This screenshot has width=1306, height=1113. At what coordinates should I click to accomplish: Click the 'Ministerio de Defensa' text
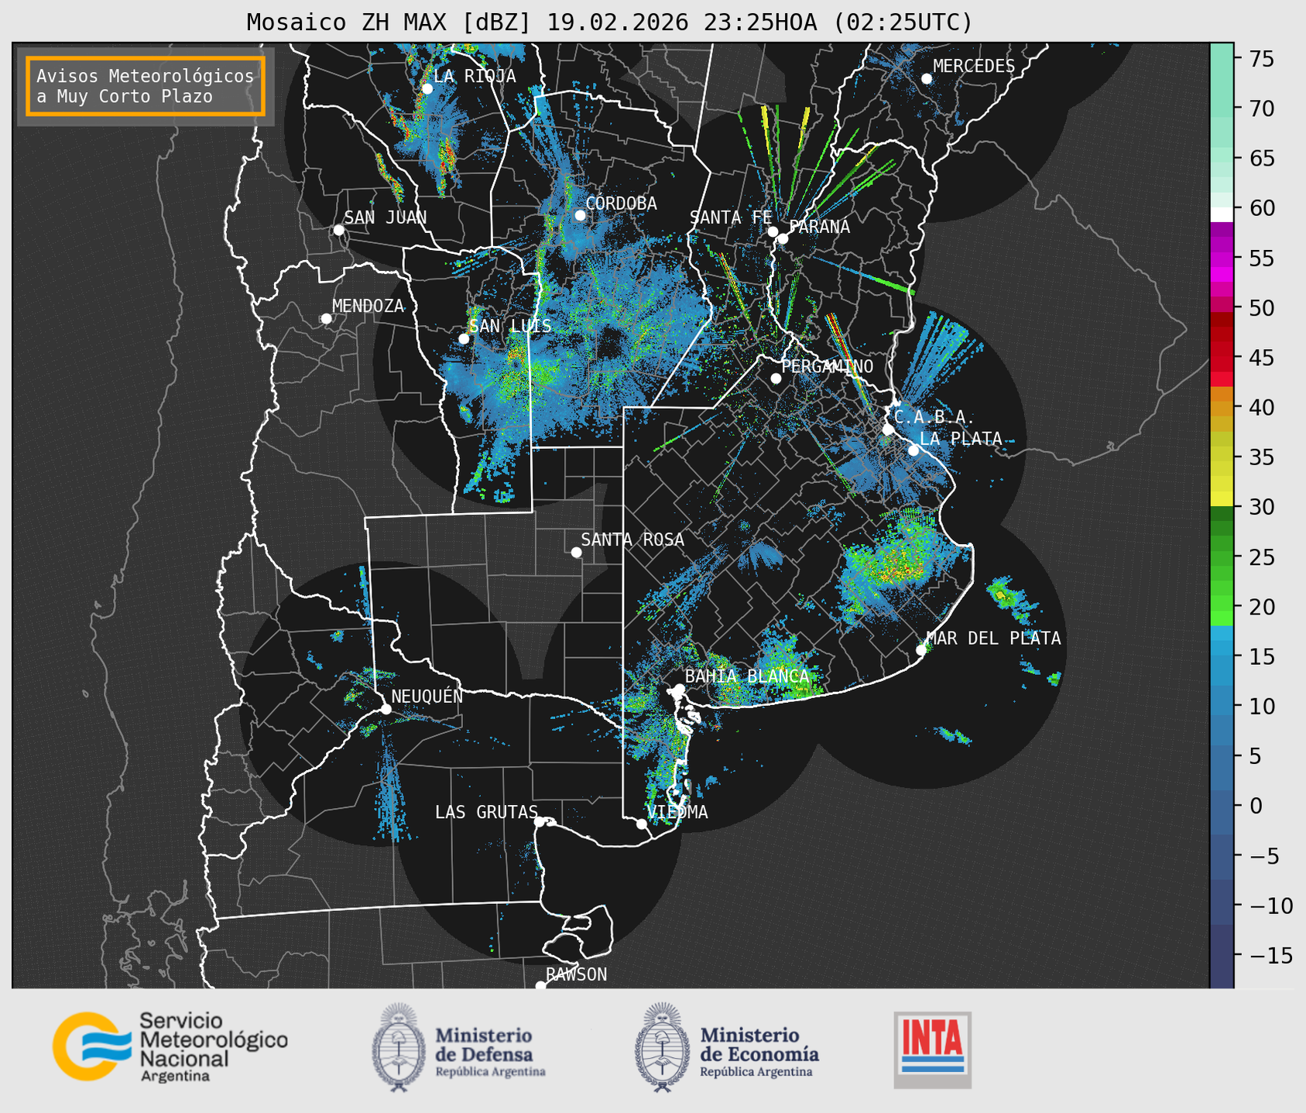click(484, 1044)
